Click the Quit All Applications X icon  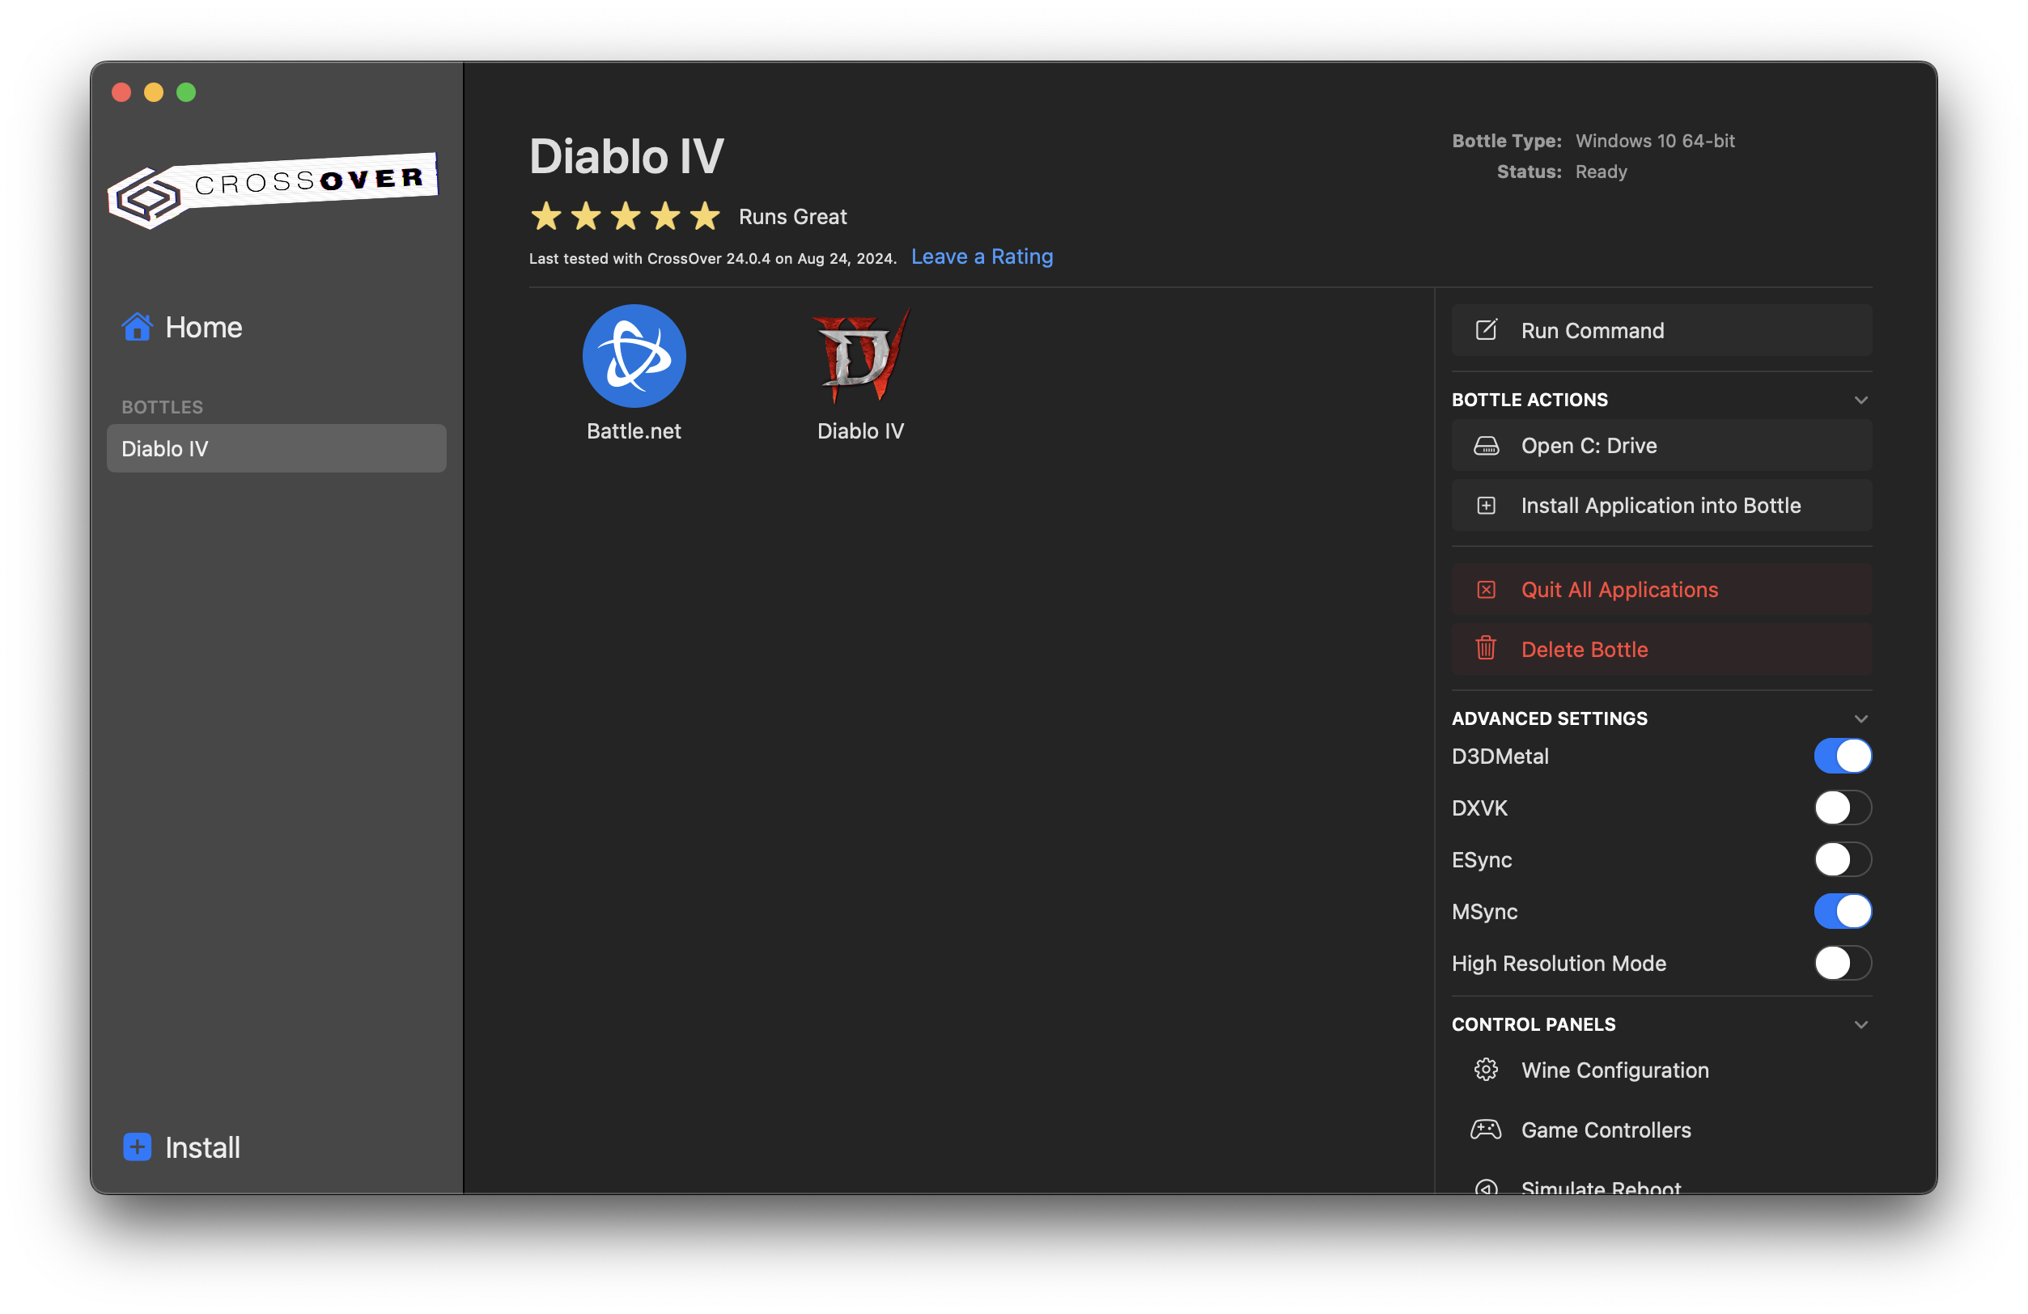coord(1486,590)
